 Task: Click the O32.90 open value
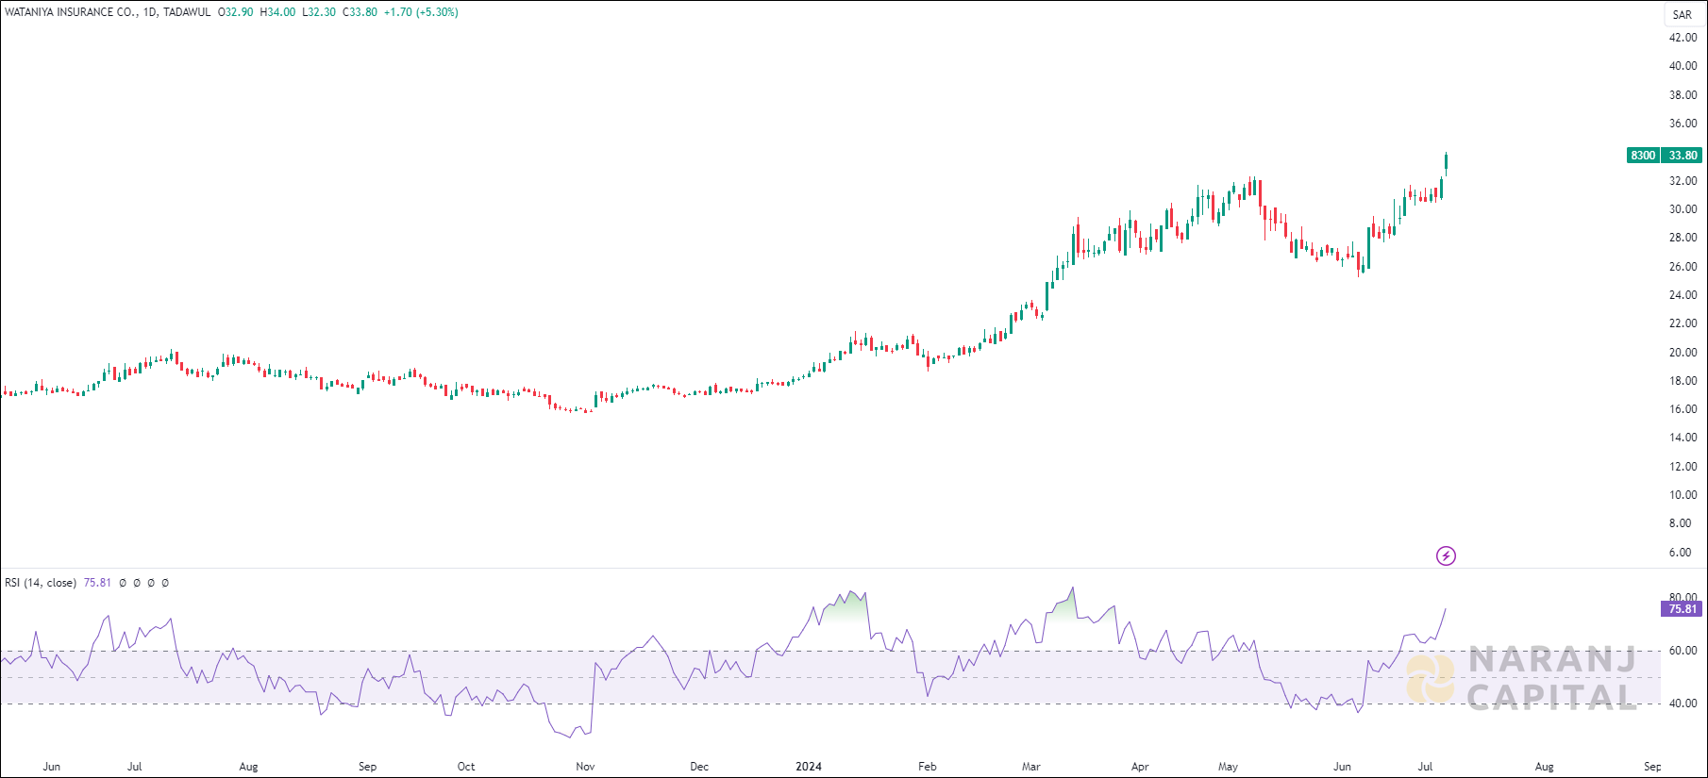[235, 12]
